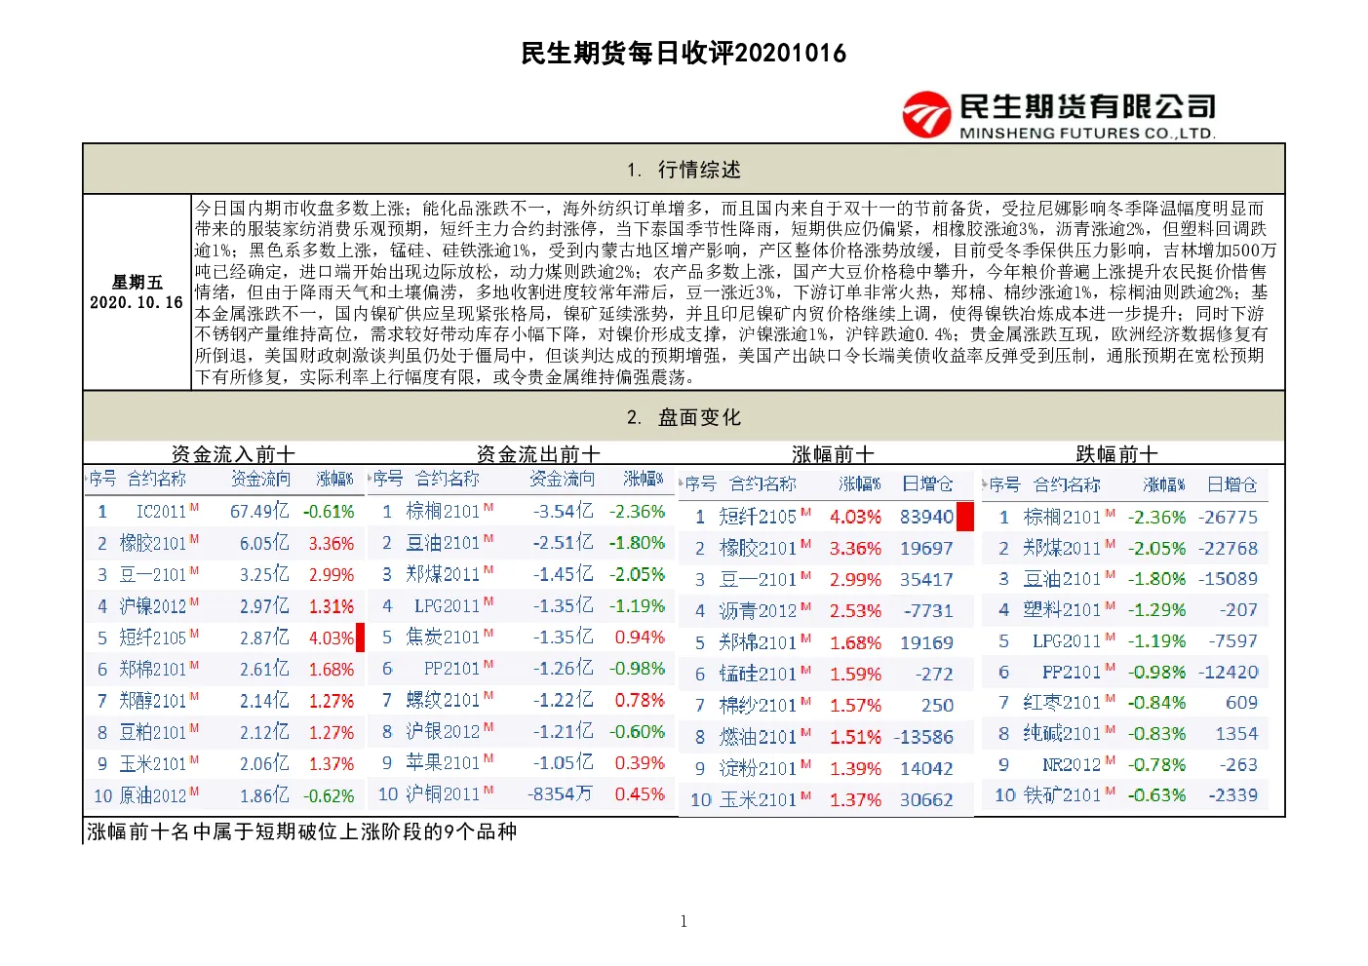Select the 30662 position change value
The height and width of the screenshot is (966, 1368).
926,799
